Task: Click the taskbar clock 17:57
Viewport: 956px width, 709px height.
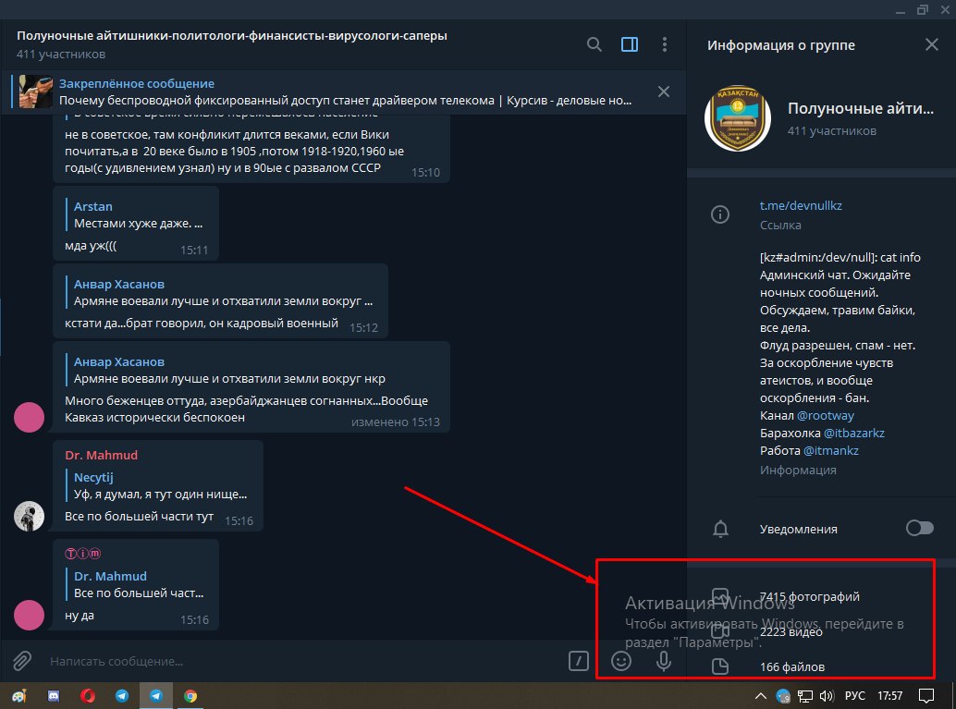Action: tap(889, 695)
